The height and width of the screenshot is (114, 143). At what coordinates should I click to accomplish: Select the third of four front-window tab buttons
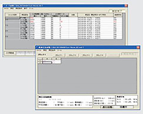pos(86,55)
